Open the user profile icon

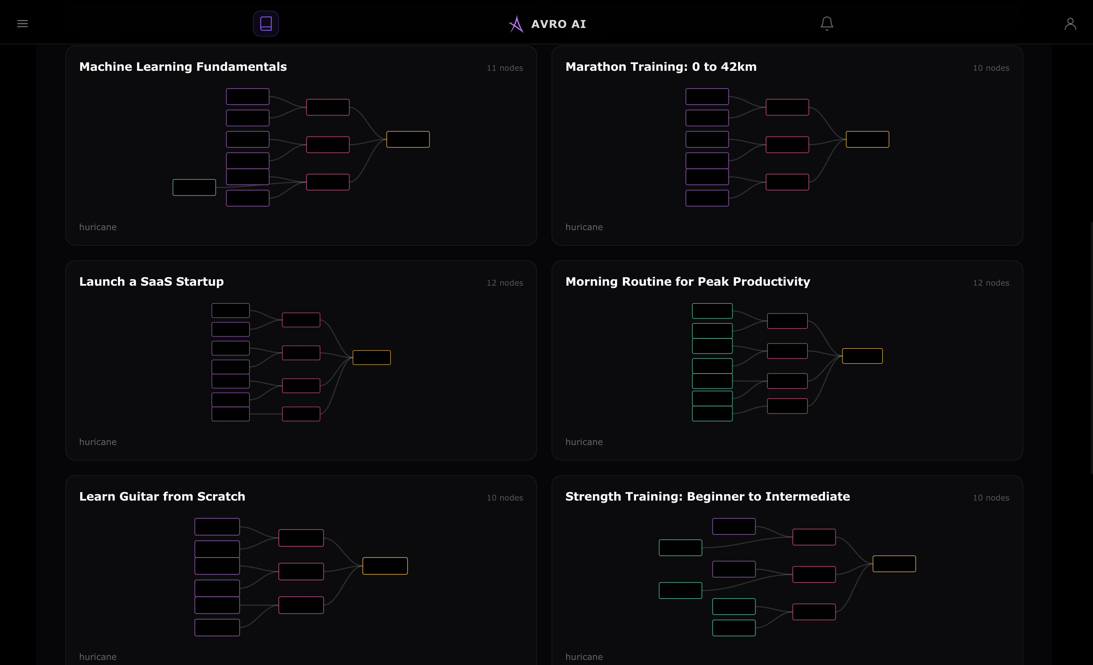pyautogui.click(x=1070, y=24)
